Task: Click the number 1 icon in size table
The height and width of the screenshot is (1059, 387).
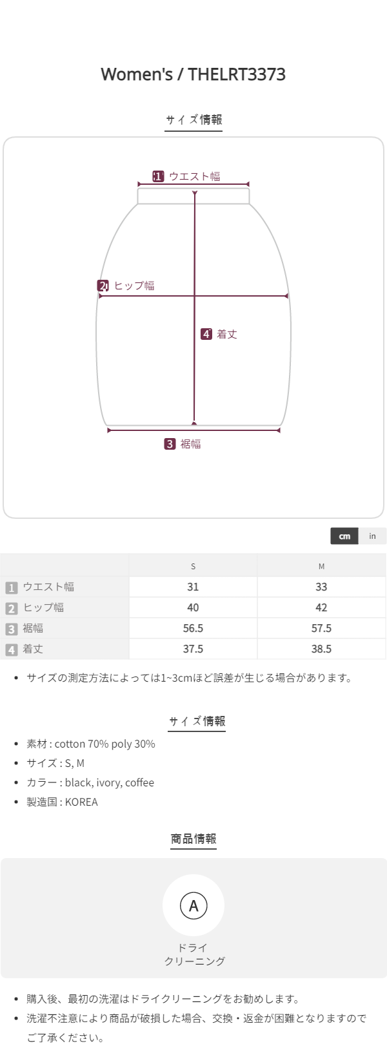Action: point(11,587)
